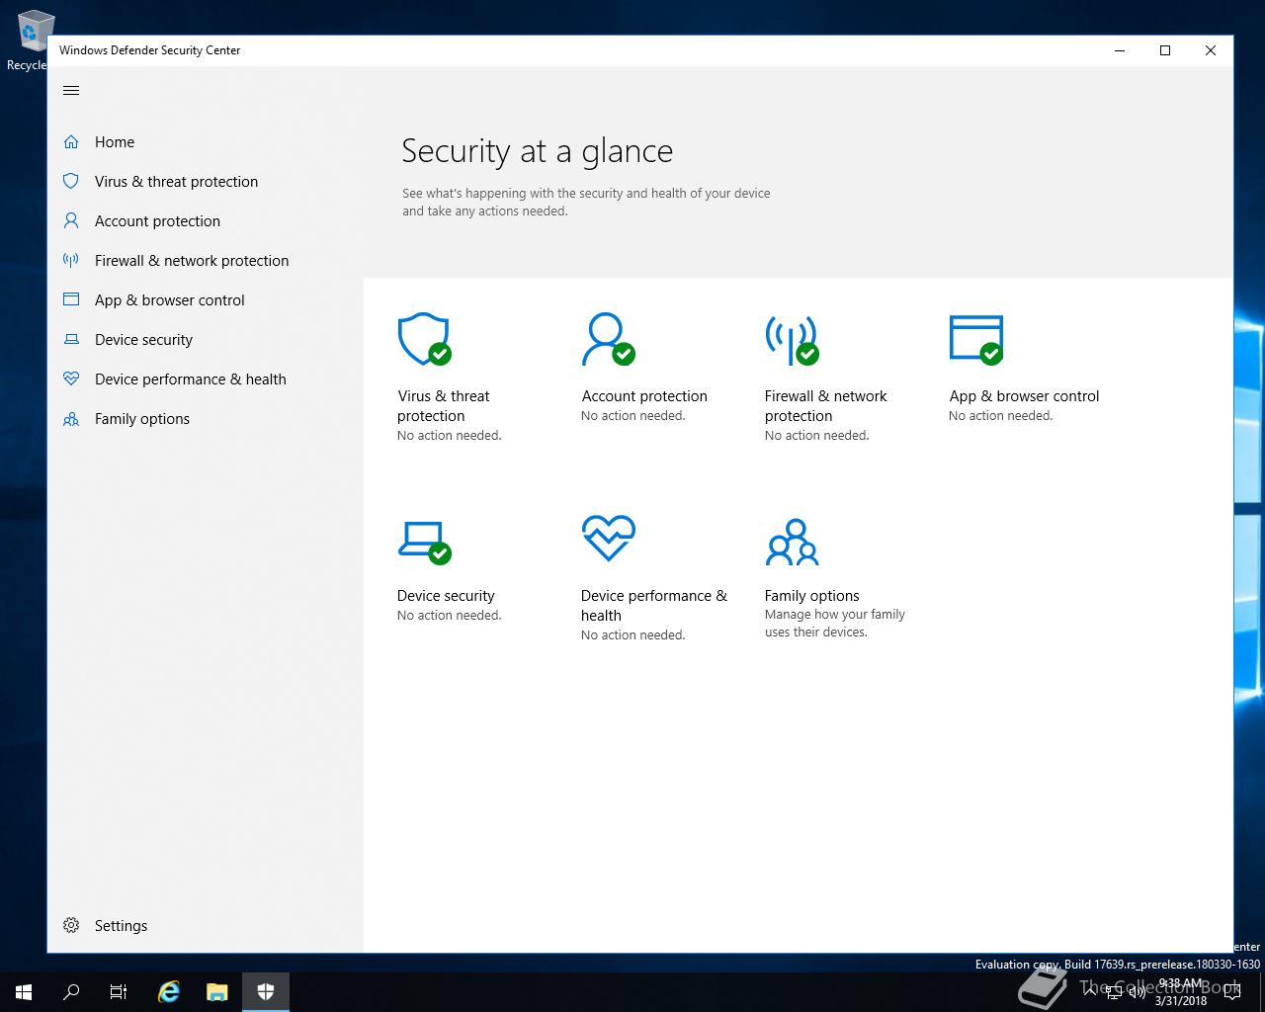Click 'No action needed.' under App & browser control

pos(1000,416)
